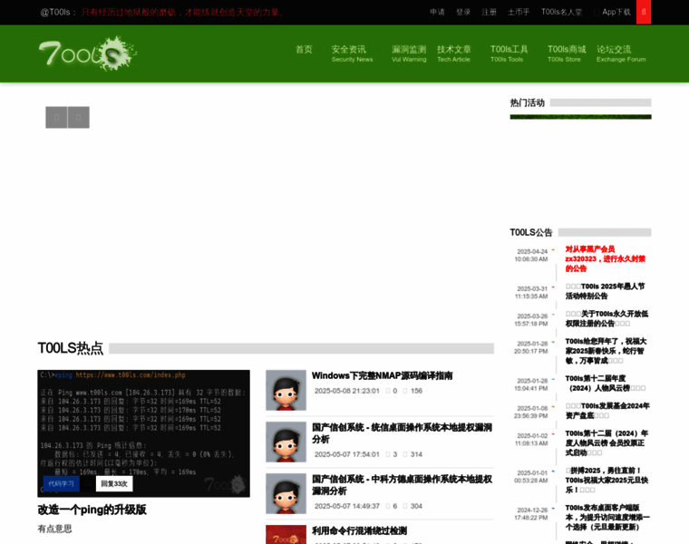Click the next slide arrow in carousel

pyautogui.click(x=79, y=117)
